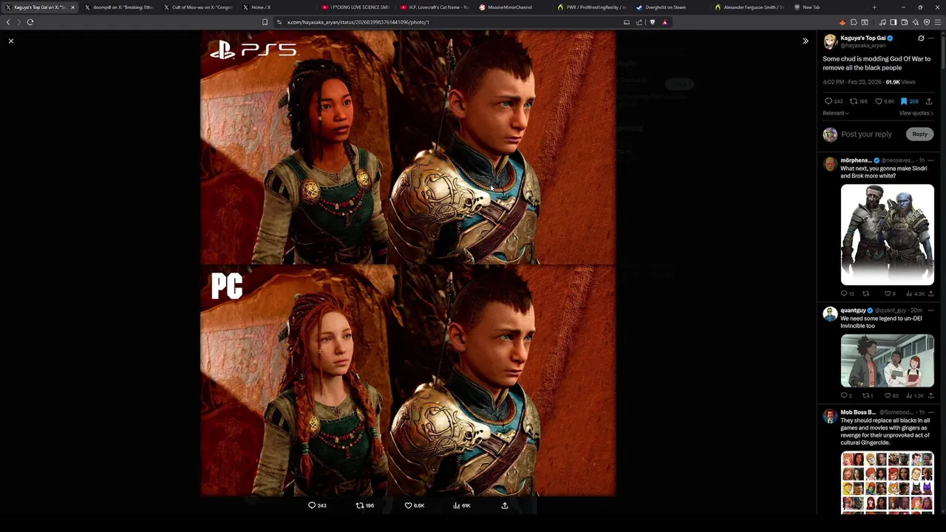Image resolution: width=946 pixels, height=532 pixels.
Task: Like quantguy's reply showing 80 likes
Action: (x=887, y=395)
